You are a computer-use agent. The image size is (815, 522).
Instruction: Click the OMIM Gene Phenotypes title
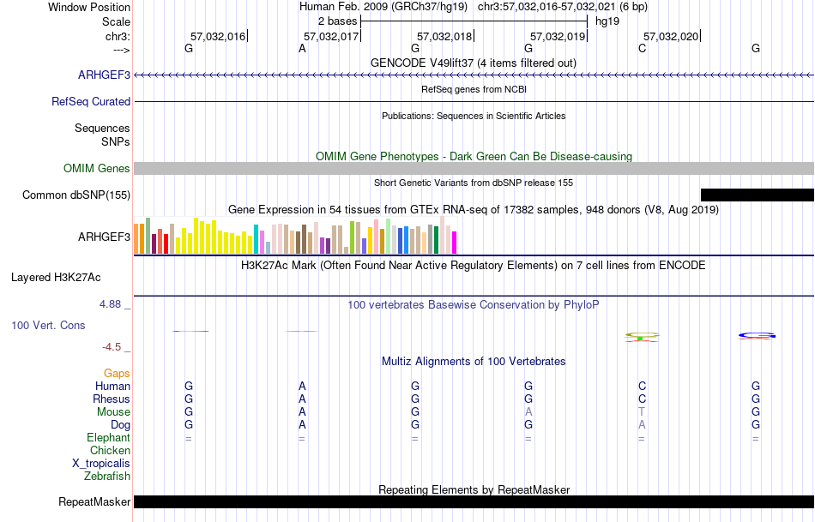point(474,156)
